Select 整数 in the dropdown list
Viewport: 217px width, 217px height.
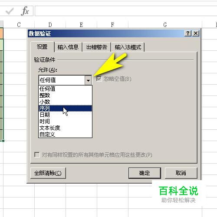[x=65, y=95]
